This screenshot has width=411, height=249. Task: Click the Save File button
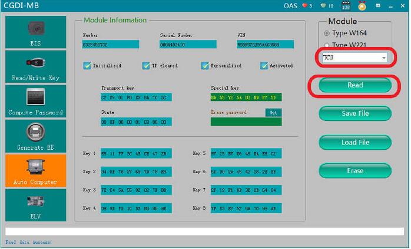click(x=355, y=113)
